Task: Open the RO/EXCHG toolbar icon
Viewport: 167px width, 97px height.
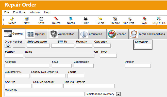Action: point(159,19)
